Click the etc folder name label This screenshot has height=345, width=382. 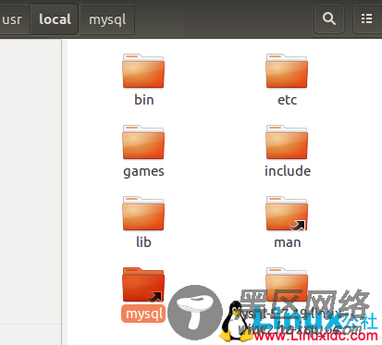[x=287, y=100]
